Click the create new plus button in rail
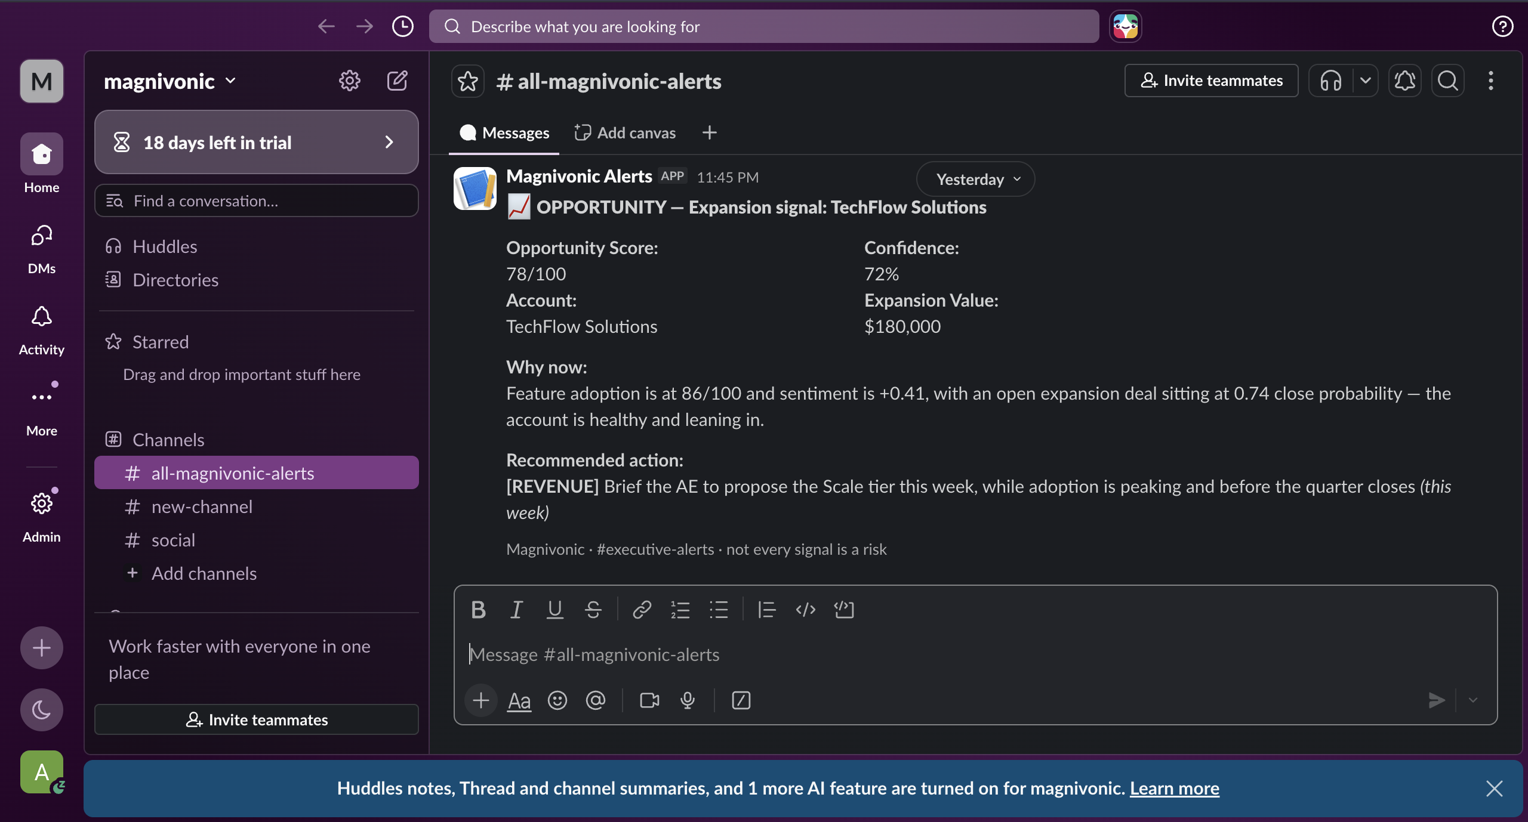The width and height of the screenshot is (1528, 822). [42, 648]
